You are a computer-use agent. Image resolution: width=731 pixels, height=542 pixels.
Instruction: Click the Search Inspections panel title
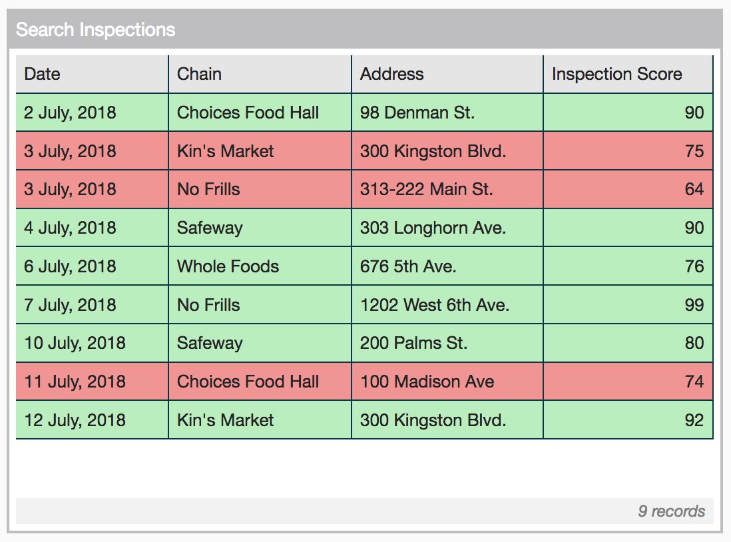[96, 30]
